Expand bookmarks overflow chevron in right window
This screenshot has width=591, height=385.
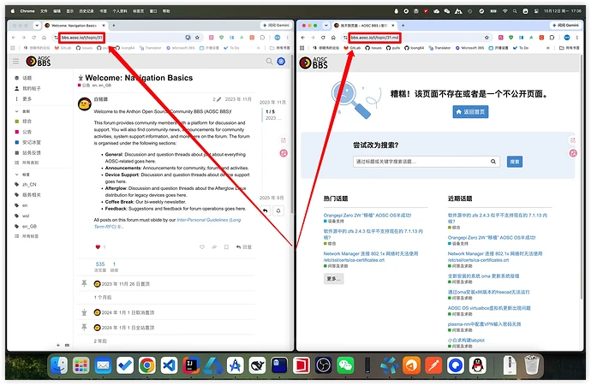click(547, 48)
